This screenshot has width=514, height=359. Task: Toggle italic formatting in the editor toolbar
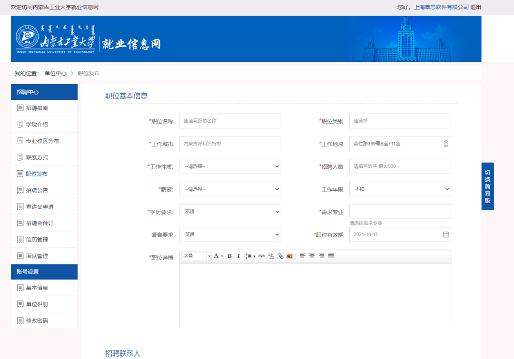pos(238,256)
